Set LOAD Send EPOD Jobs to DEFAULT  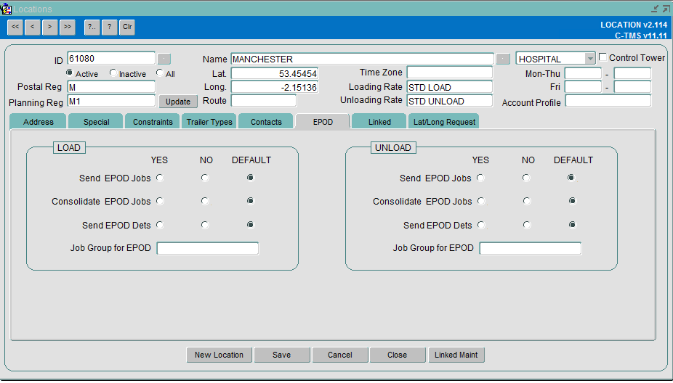click(251, 178)
